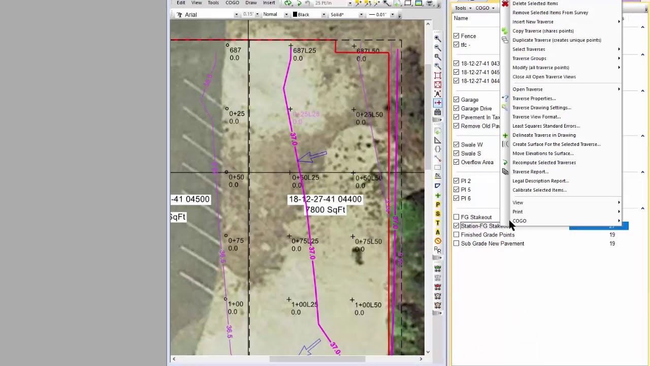This screenshot has height=366, width=650.
Task: Enable the Finished Grade Points checkbox
Action: click(x=456, y=235)
